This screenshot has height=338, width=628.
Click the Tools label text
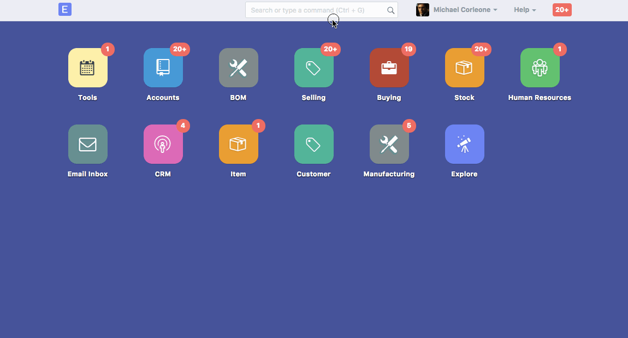pyautogui.click(x=88, y=97)
